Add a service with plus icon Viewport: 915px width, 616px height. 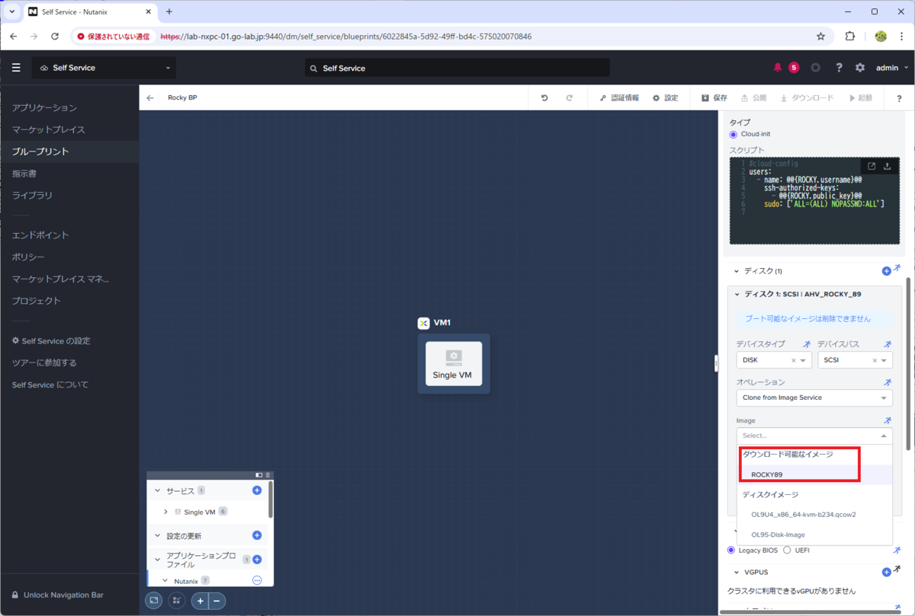pyautogui.click(x=257, y=490)
